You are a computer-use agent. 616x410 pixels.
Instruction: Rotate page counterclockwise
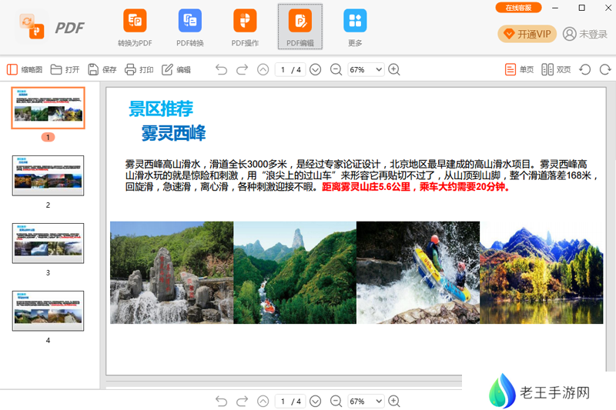585,70
